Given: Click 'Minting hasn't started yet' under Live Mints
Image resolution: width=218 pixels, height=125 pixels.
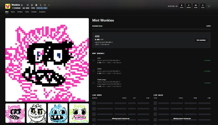Looking at the screenshot, I should [121, 119].
